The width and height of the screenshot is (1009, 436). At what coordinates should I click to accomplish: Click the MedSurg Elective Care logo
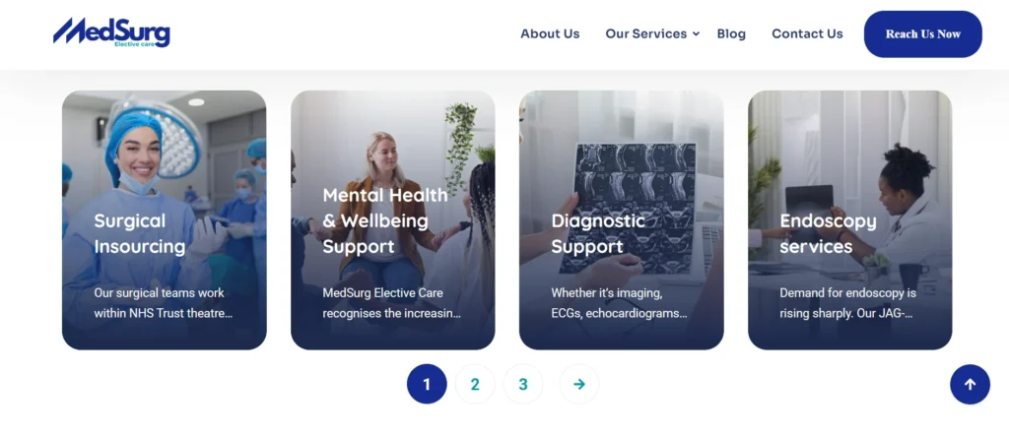[x=111, y=32]
